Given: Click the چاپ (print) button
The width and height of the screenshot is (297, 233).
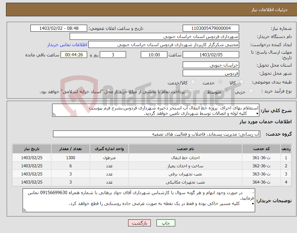Looking at the screenshot, I should [166, 223].
